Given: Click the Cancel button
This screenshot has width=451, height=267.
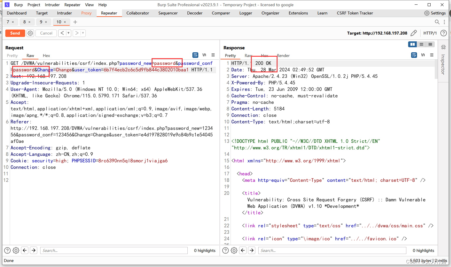Looking at the screenshot, I should tap(46, 33).
